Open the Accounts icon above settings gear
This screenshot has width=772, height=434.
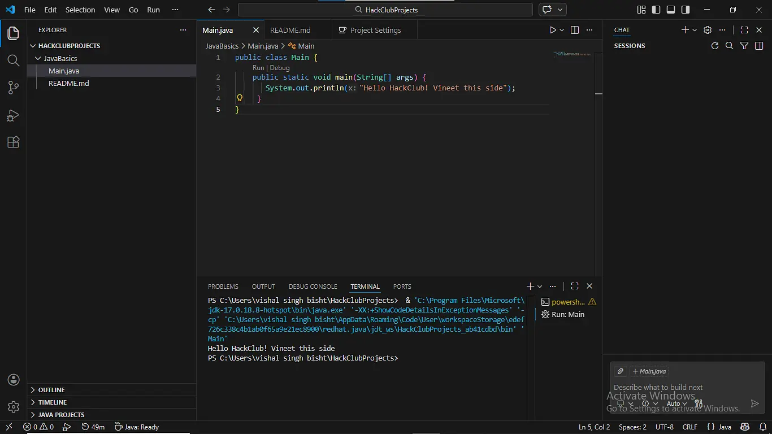pyautogui.click(x=13, y=379)
